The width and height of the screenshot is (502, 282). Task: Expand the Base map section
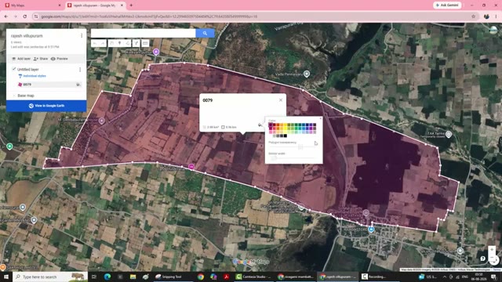[x=14, y=96]
